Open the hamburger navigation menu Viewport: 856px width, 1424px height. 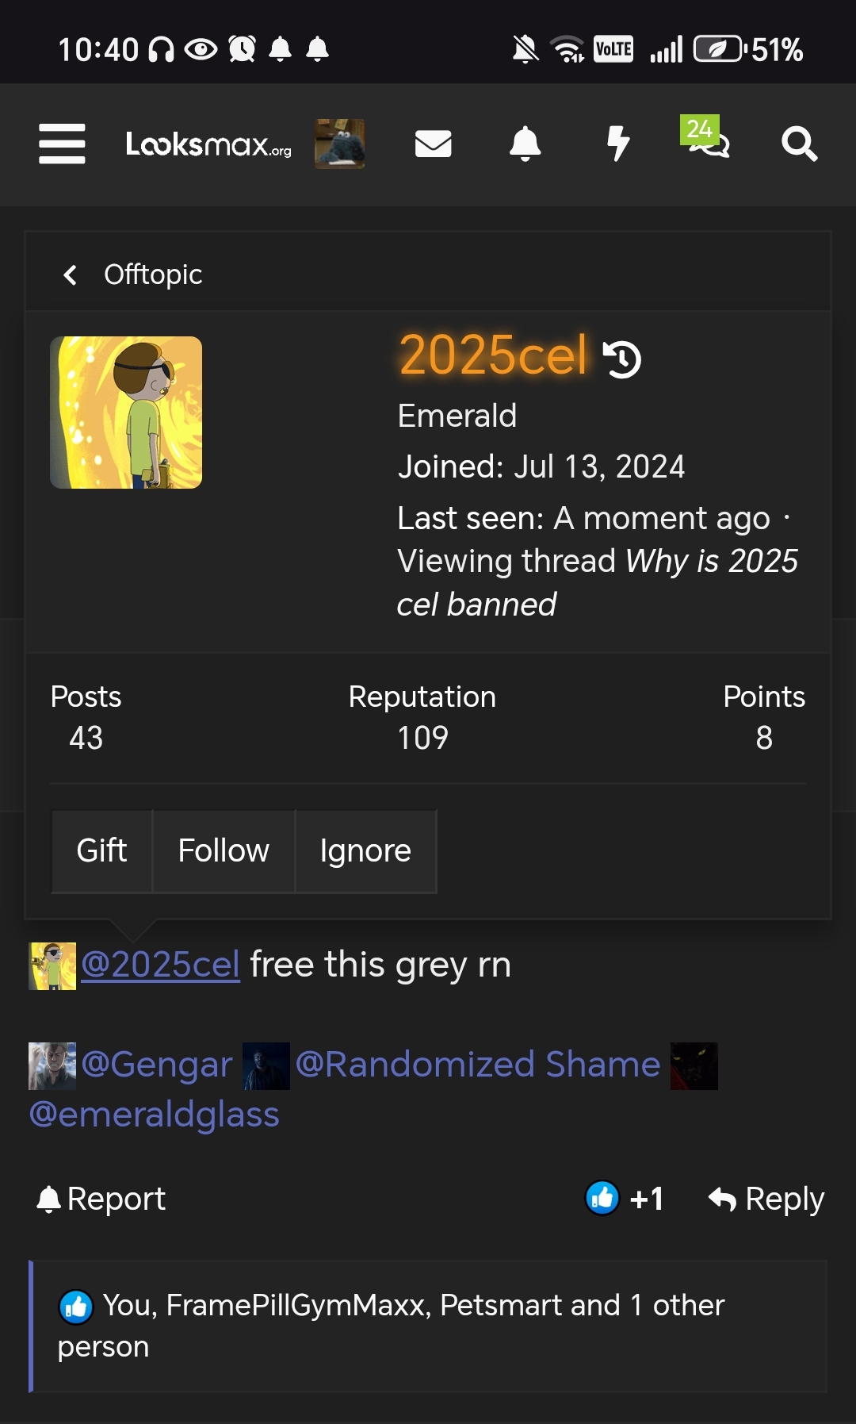click(x=62, y=144)
